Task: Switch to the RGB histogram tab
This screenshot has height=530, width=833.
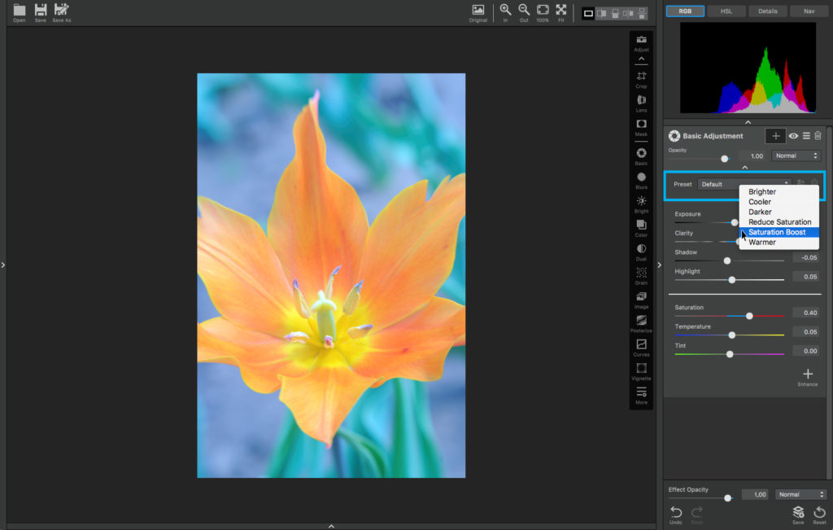Action: tap(685, 11)
